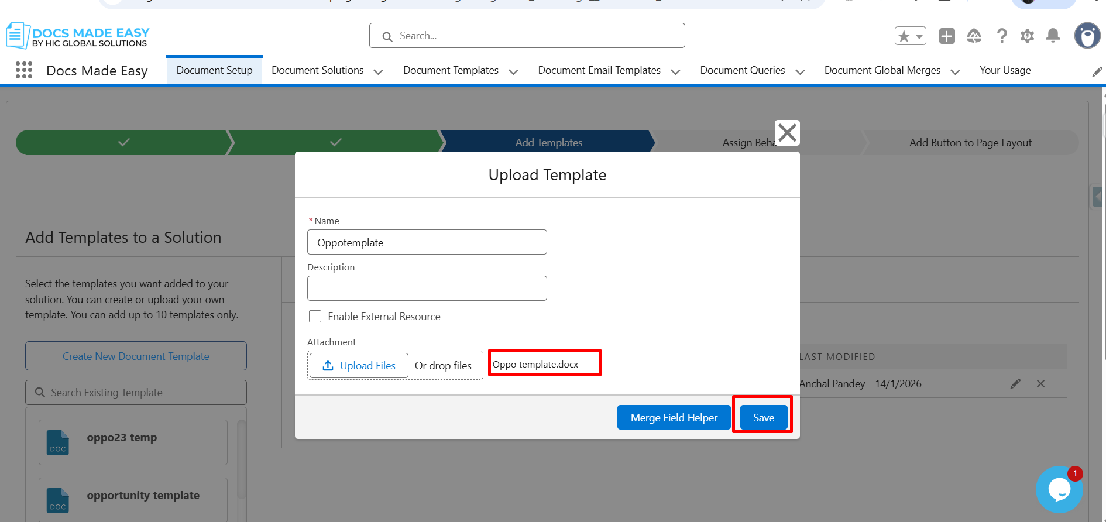Open the notifications bell
The height and width of the screenshot is (522, 1106).
tap(1053, 36)
